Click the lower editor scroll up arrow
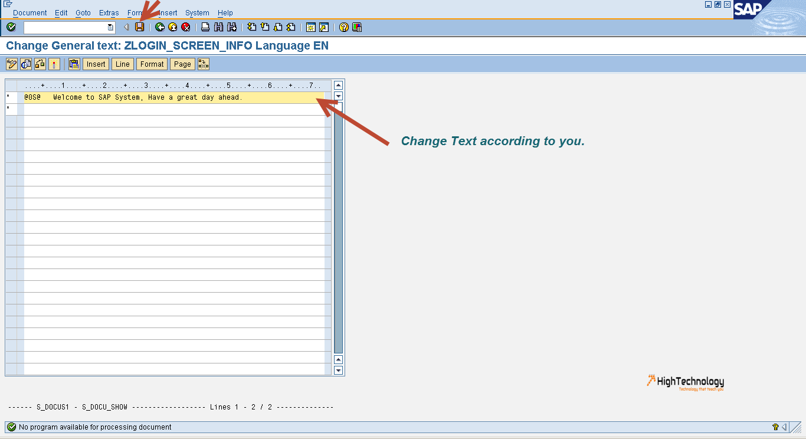 pos(339,359)
